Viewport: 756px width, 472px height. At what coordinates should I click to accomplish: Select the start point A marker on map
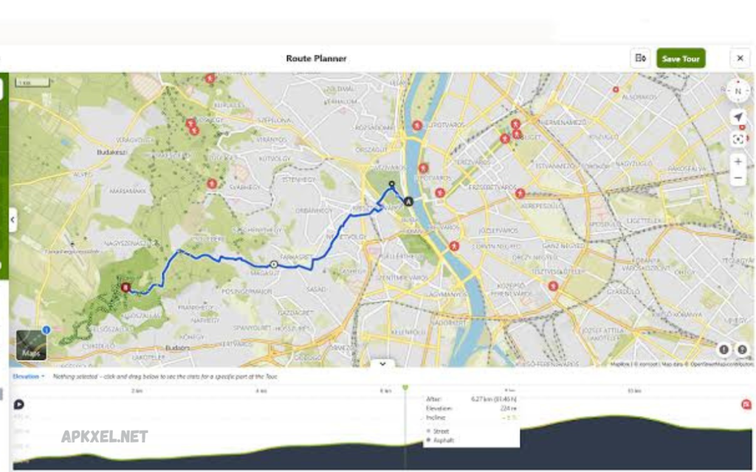[x=408, y=201]
